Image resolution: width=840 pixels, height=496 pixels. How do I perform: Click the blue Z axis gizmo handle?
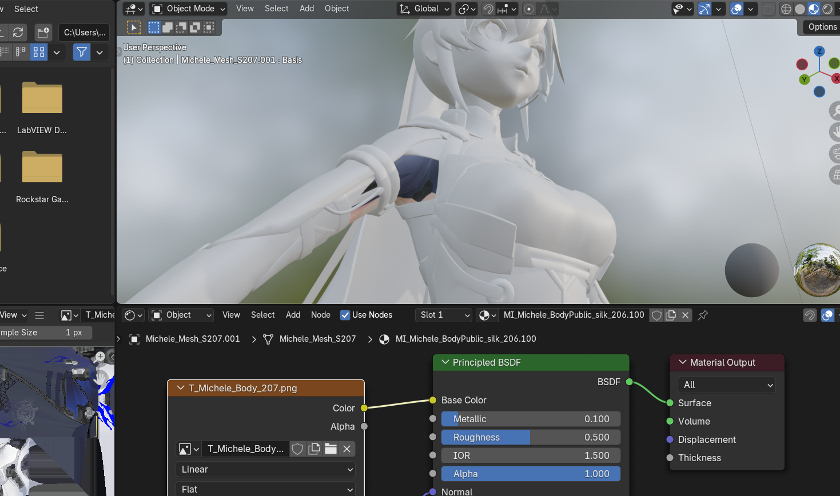(x=819, y=51)
